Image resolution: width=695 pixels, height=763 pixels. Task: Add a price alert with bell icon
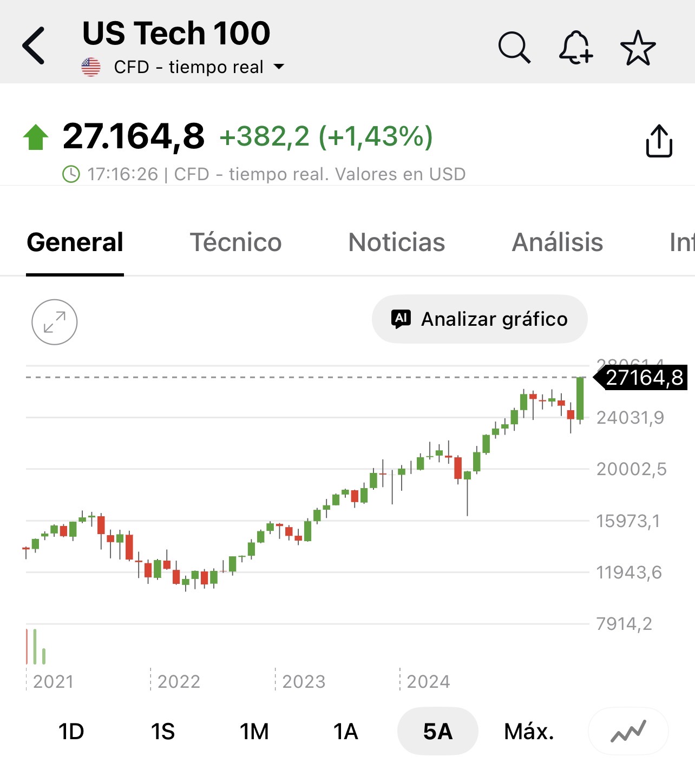pos(575,48)
